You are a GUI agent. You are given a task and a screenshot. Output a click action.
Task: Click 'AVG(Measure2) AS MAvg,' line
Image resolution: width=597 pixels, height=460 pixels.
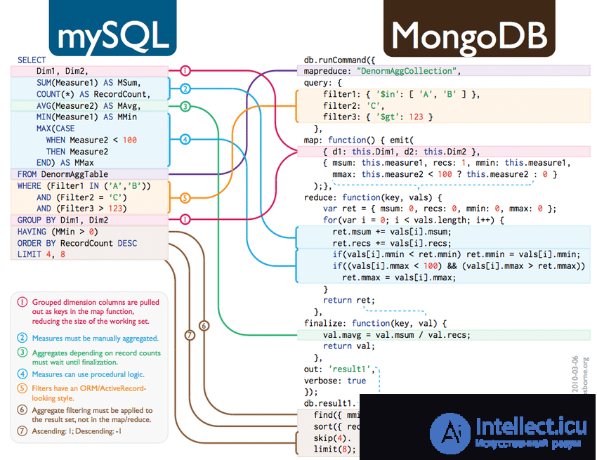coord(88,106)
